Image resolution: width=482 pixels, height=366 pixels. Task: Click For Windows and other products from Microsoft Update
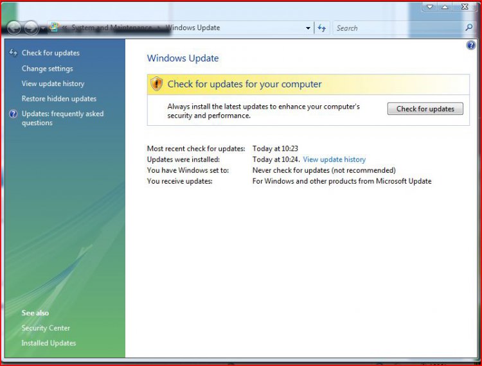coord(342,181)
